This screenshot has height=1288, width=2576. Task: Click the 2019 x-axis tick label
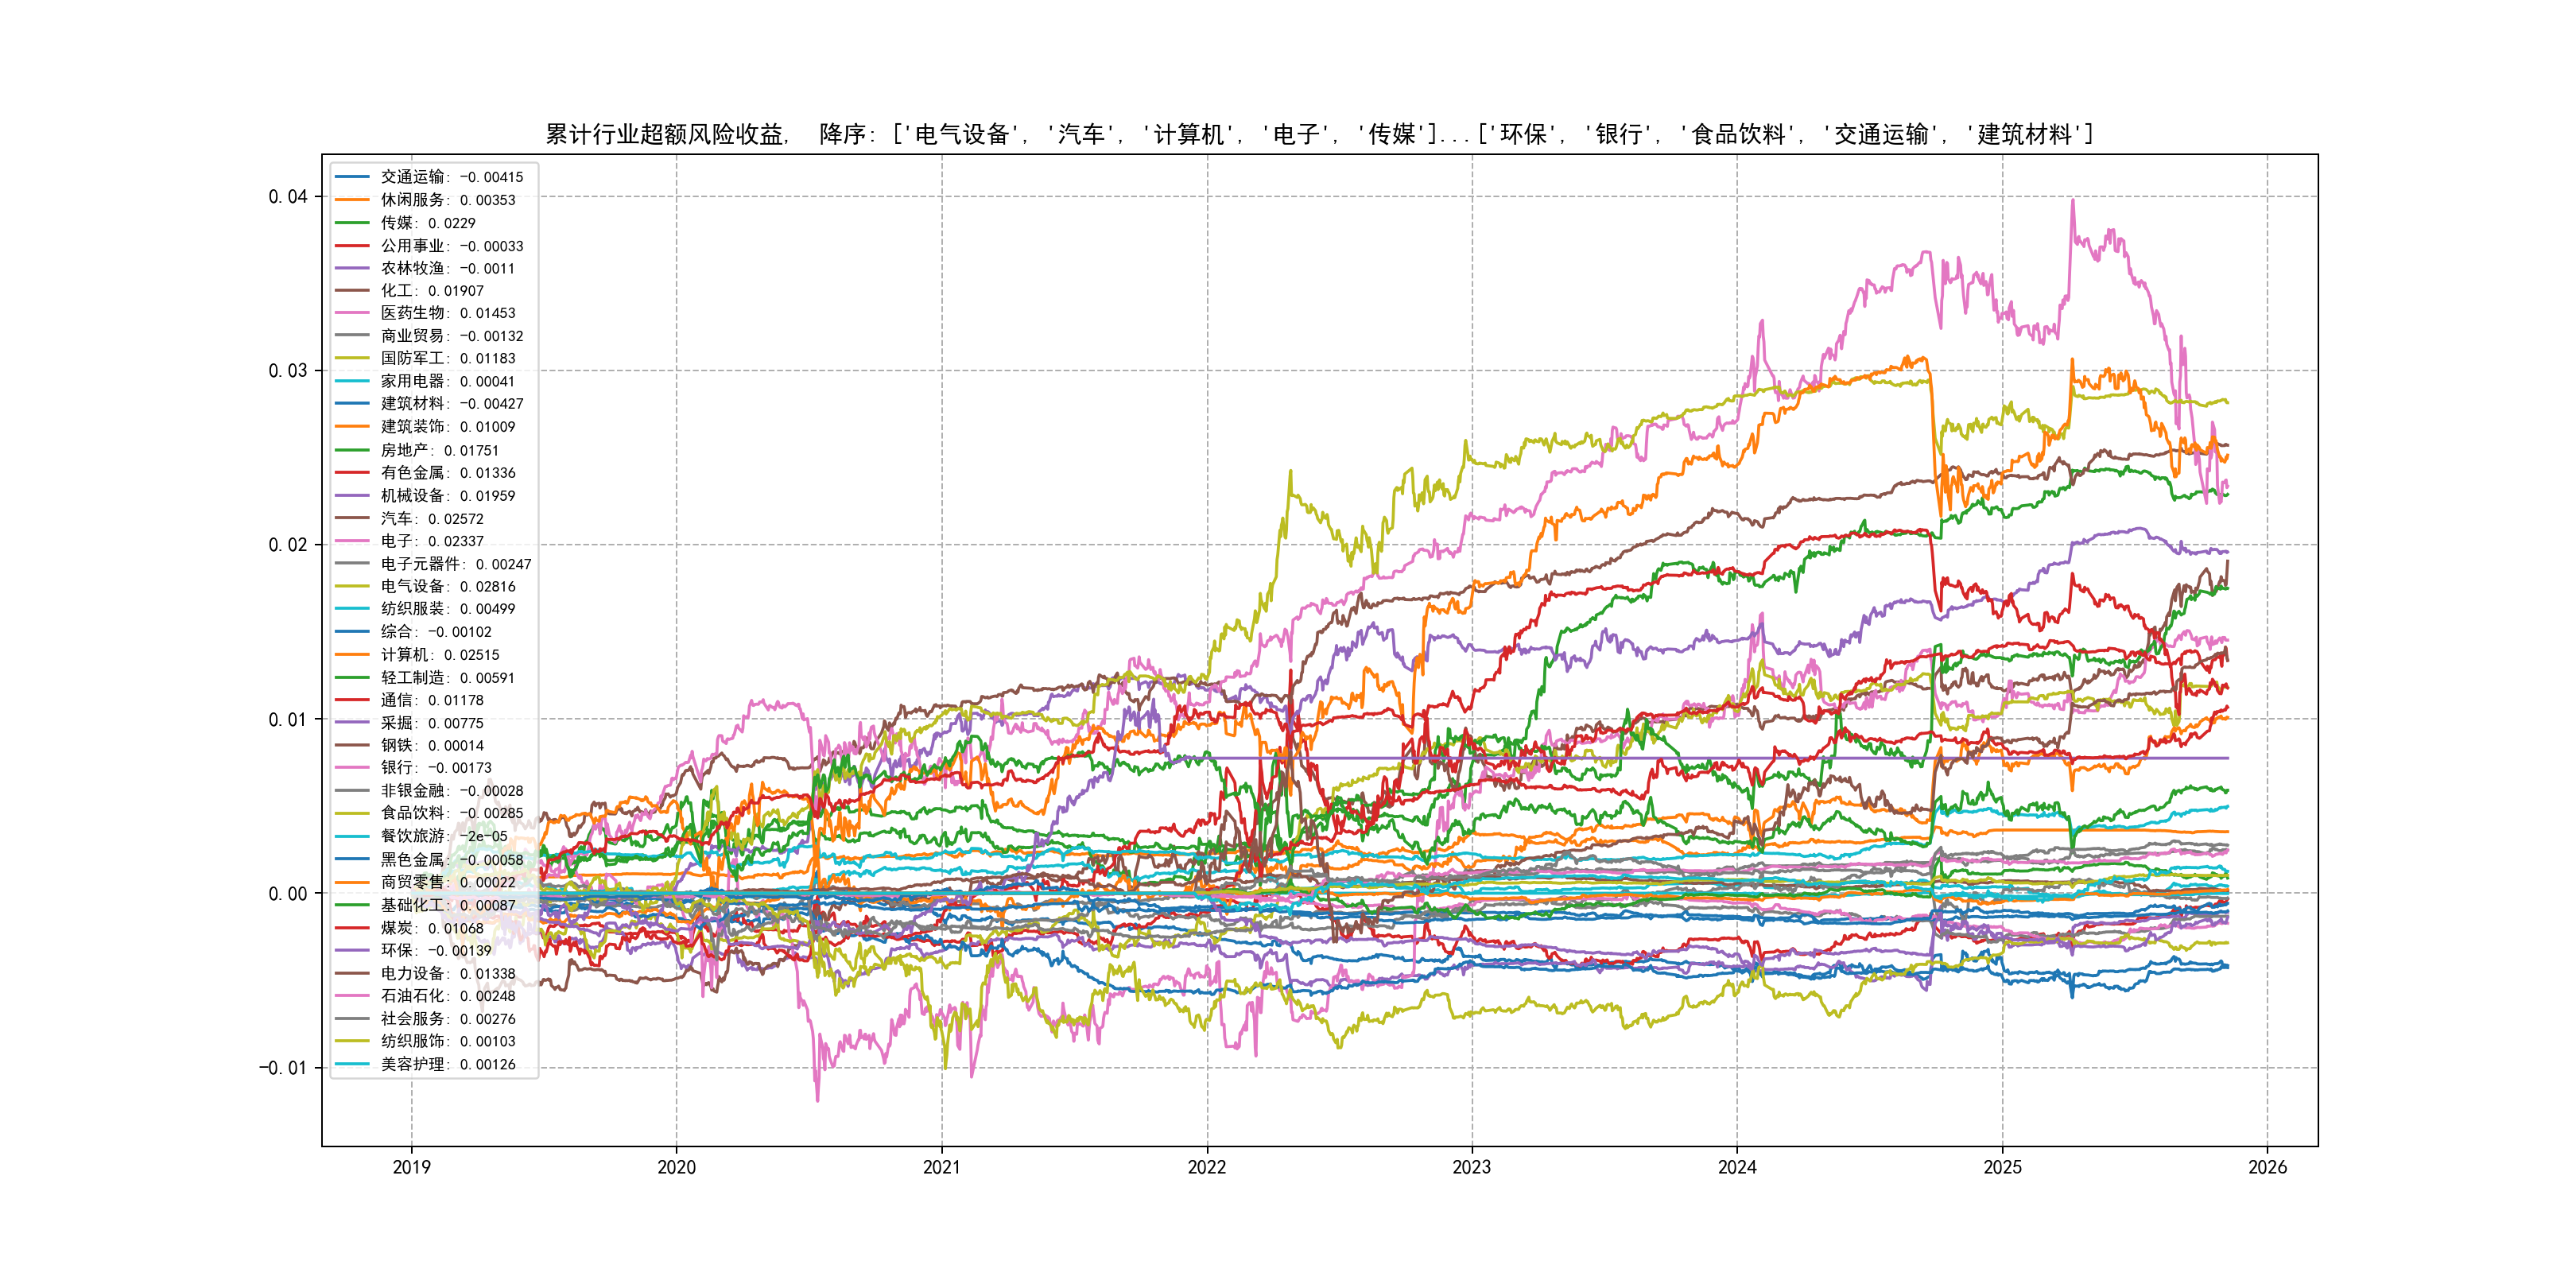[411, 1167]
